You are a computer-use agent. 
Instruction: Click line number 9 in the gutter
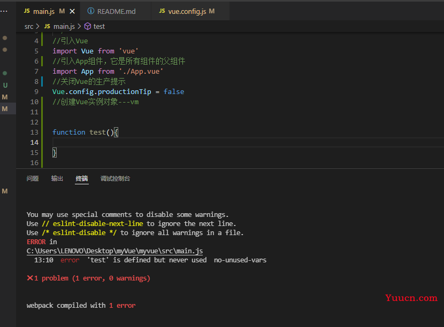[x=36, y=92]
